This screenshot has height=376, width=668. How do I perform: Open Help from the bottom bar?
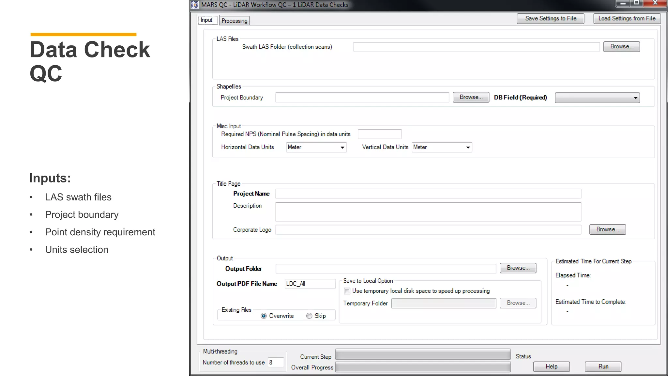pyautogui.click(x=551, y=367)
